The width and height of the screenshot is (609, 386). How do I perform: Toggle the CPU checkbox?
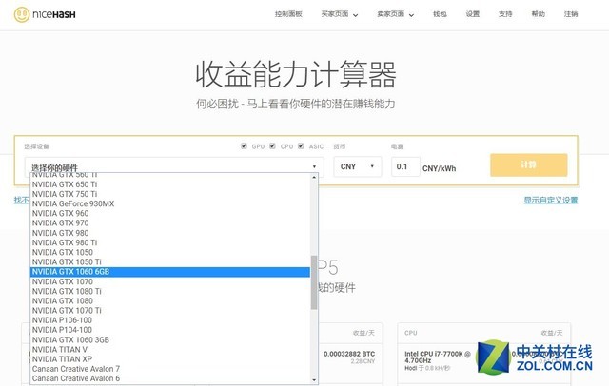click(273, 145)
